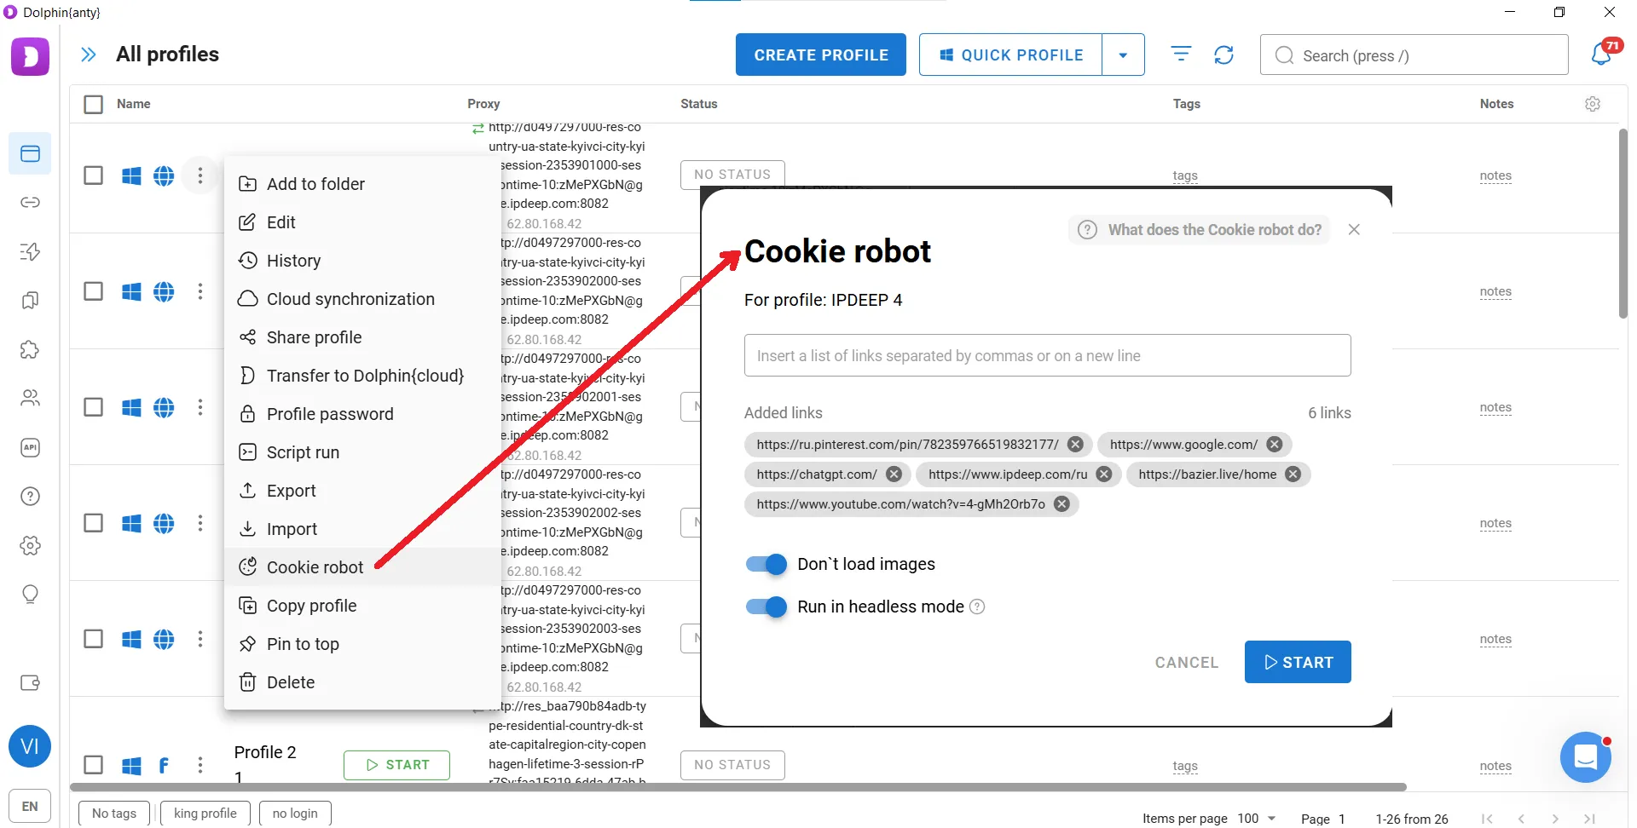The height and width of the screenshot is (828, 1637).
Task: Click the horizontal scrollbar under the table
Action: pyautogui.click(x=738, y=787)
